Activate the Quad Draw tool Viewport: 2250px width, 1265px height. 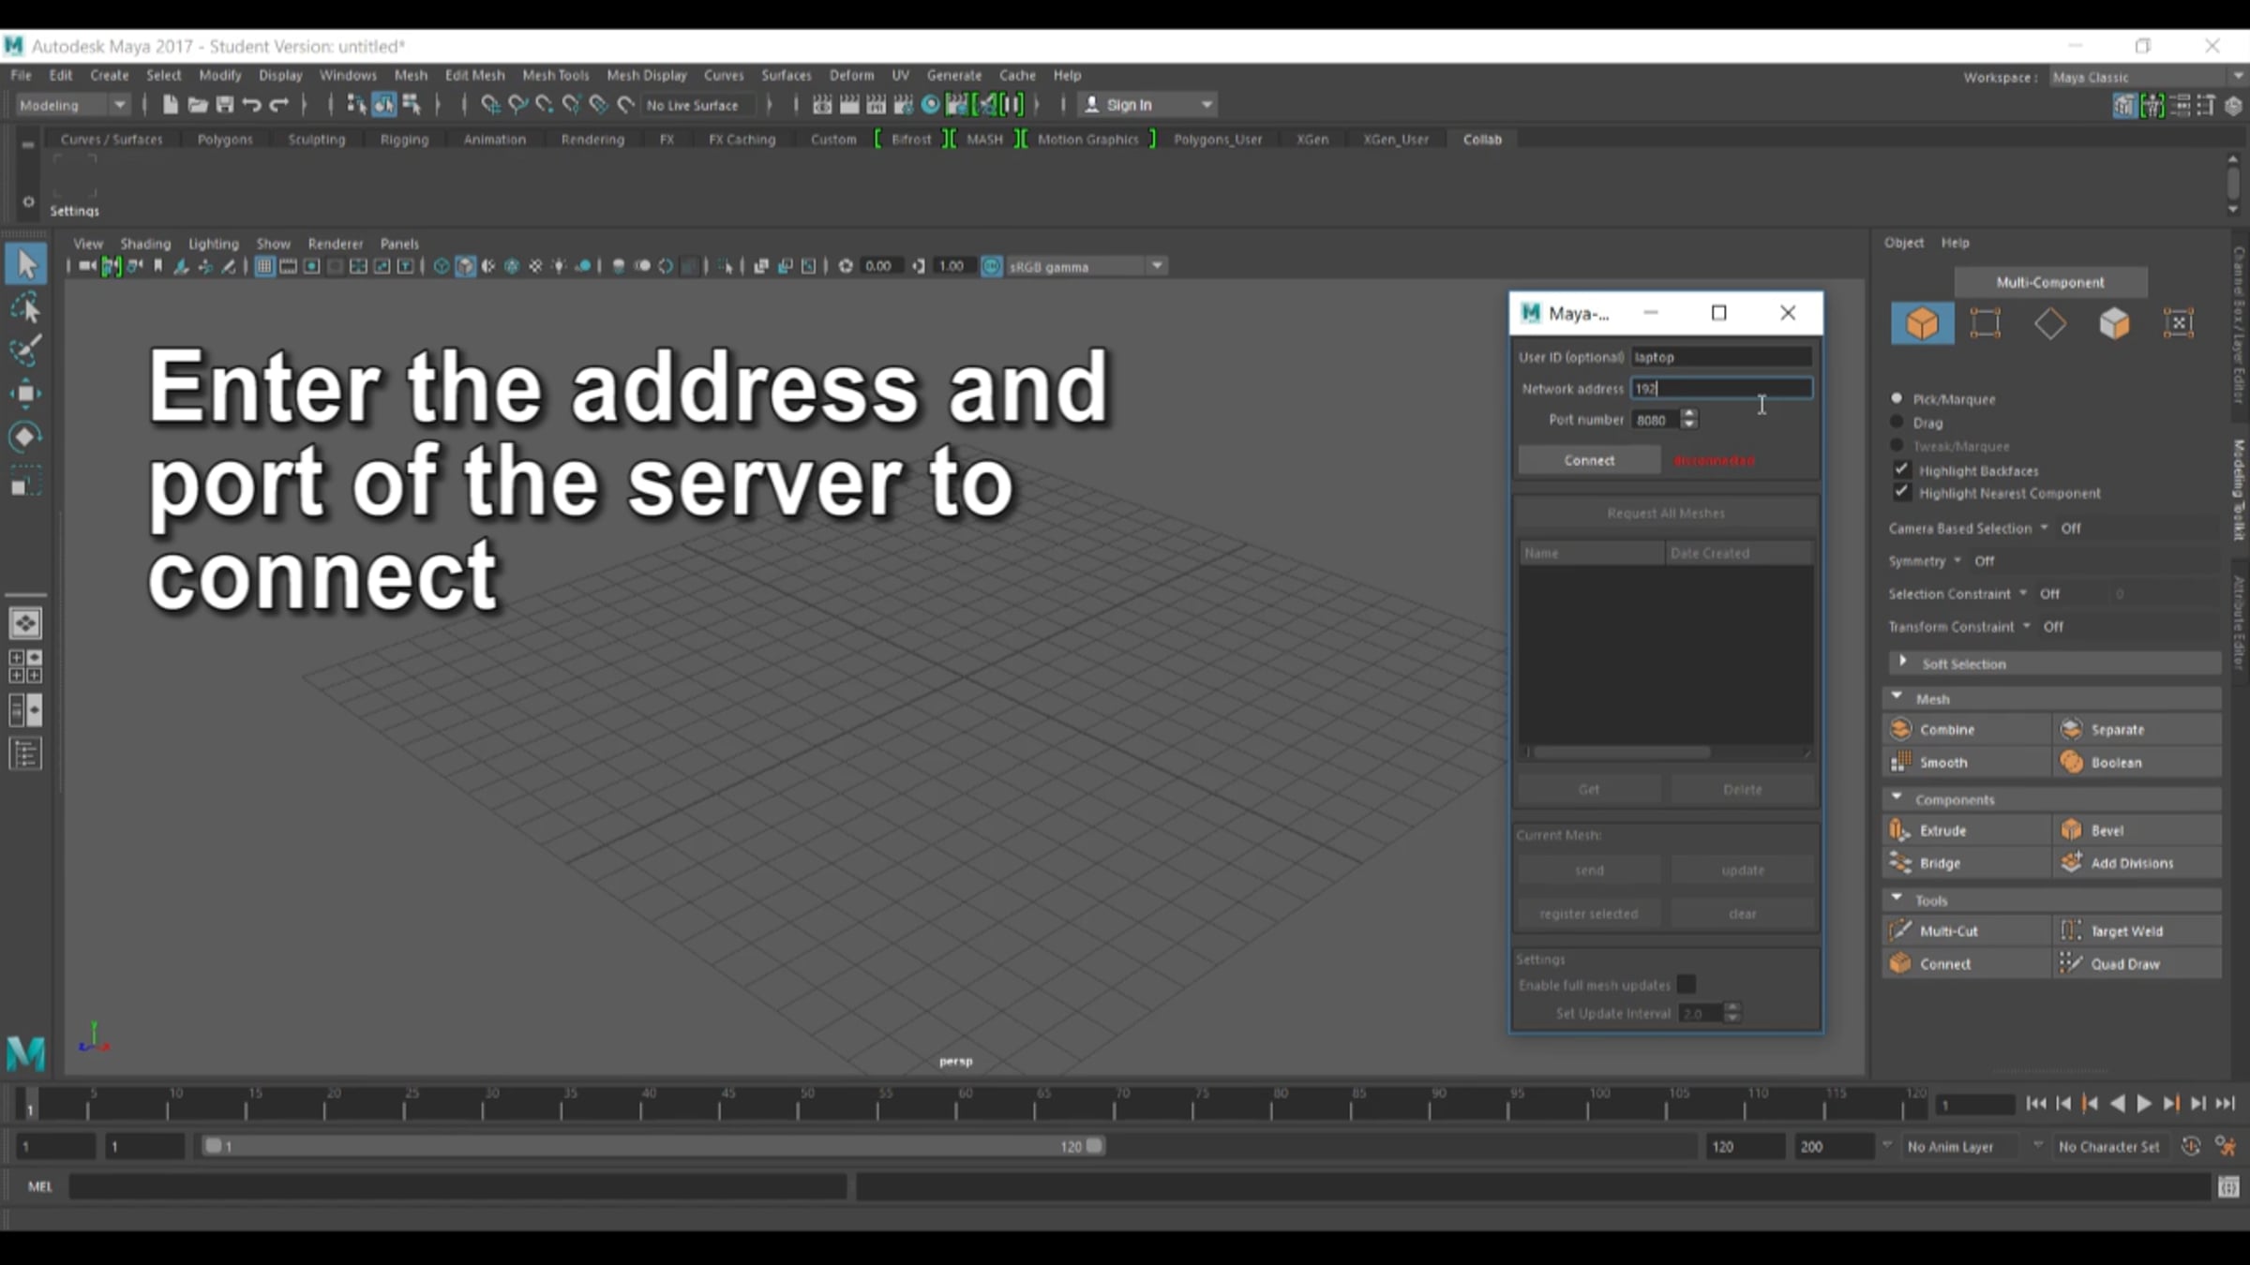(x=2137, y=963)
